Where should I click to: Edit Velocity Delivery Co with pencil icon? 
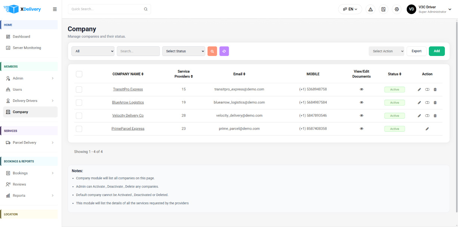419,116
